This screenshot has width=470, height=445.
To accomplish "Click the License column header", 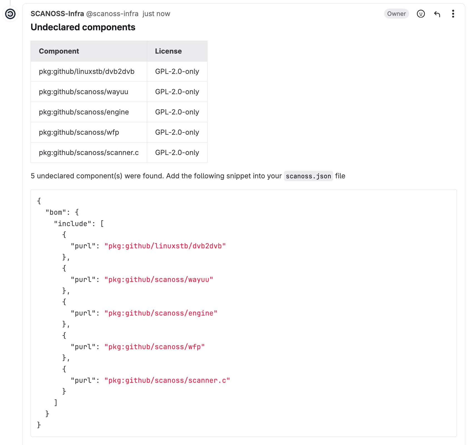I will [x=168, y=51].
